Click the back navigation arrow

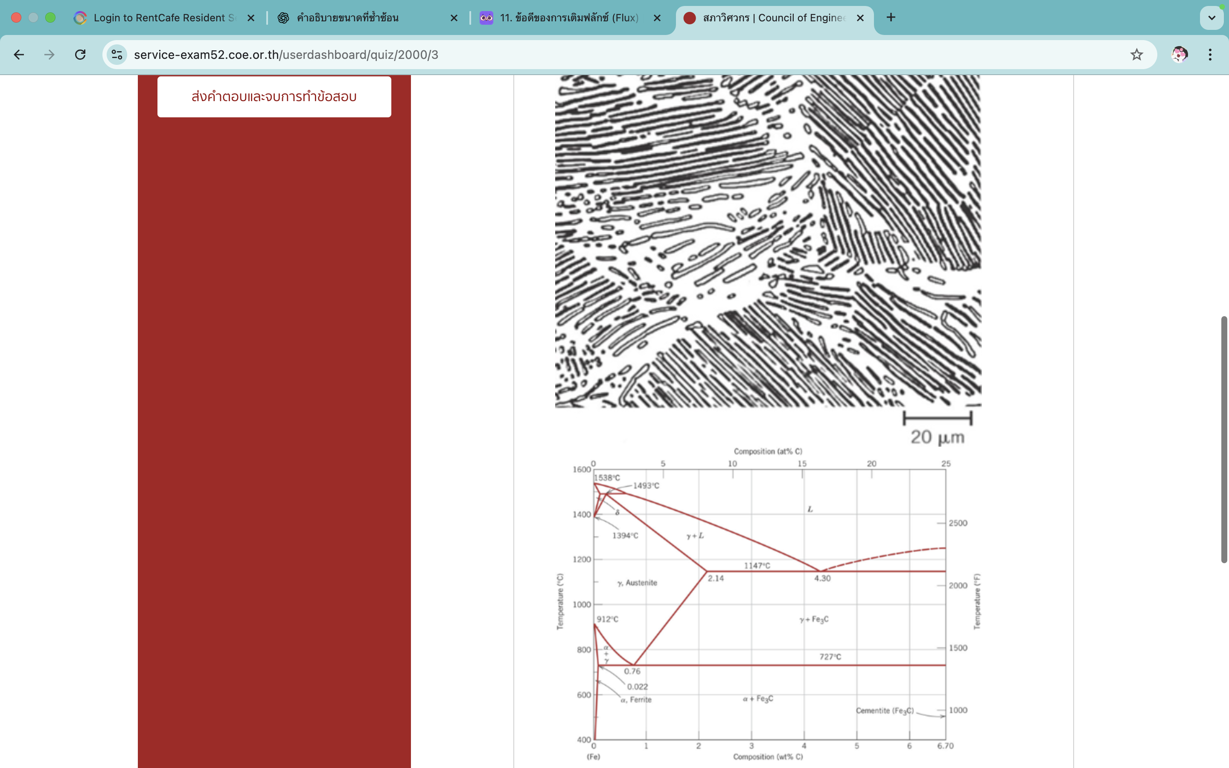click(x=19, y=54)
